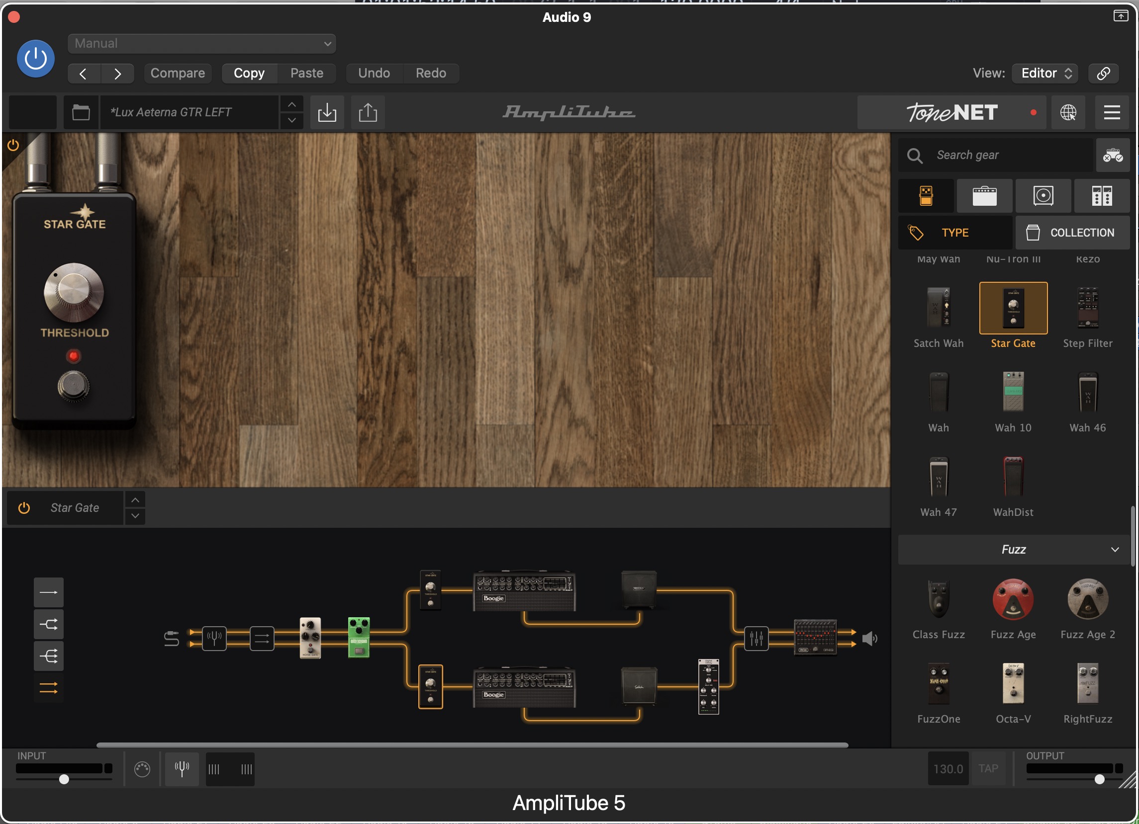Click the globe web icon
1139x824 pixels.
coord(1068,112)
